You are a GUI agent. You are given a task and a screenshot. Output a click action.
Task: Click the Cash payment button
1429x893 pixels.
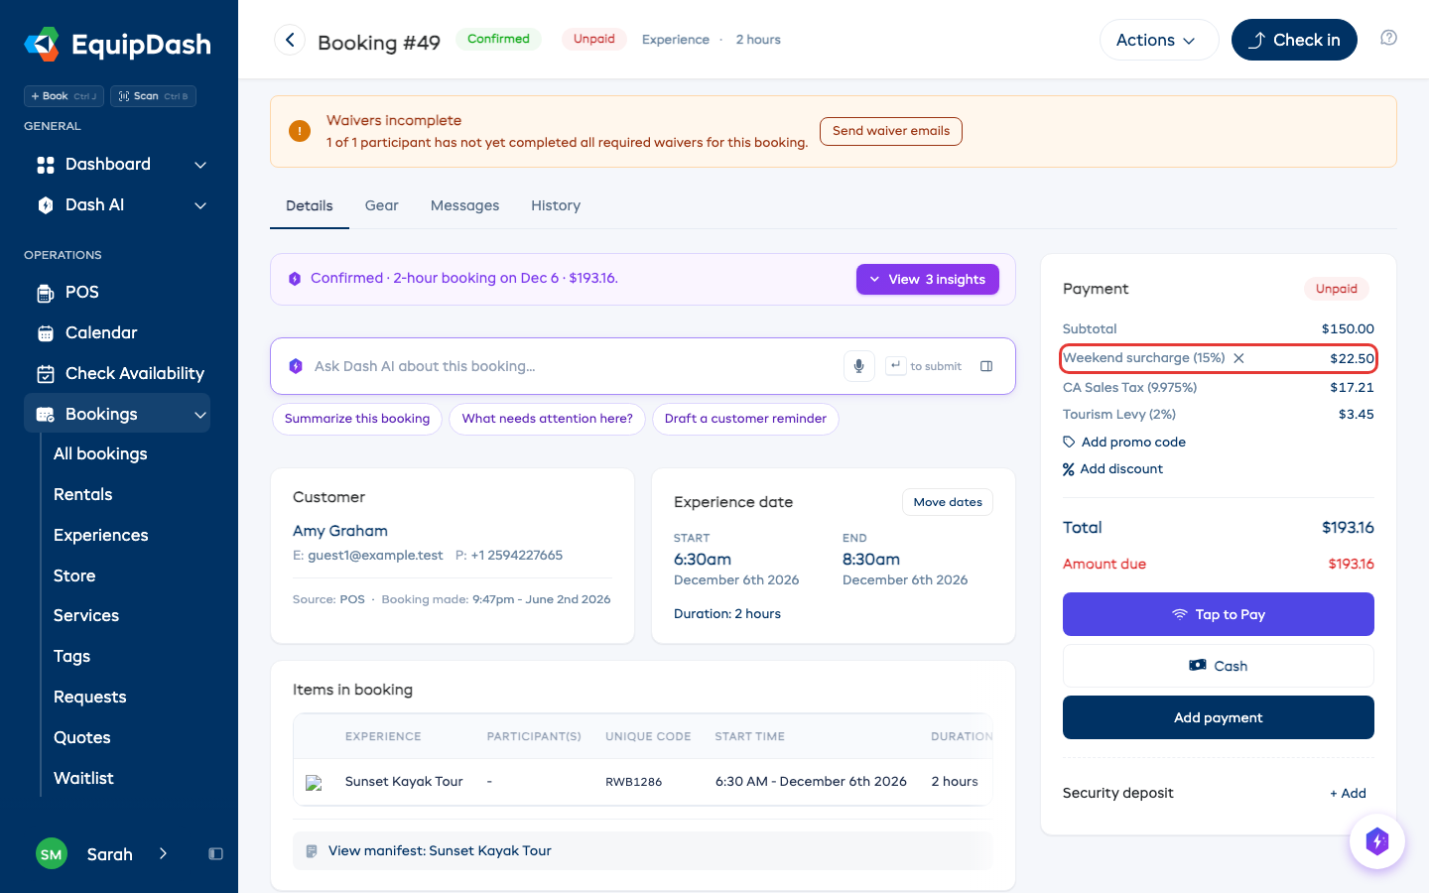[1219, 666]
